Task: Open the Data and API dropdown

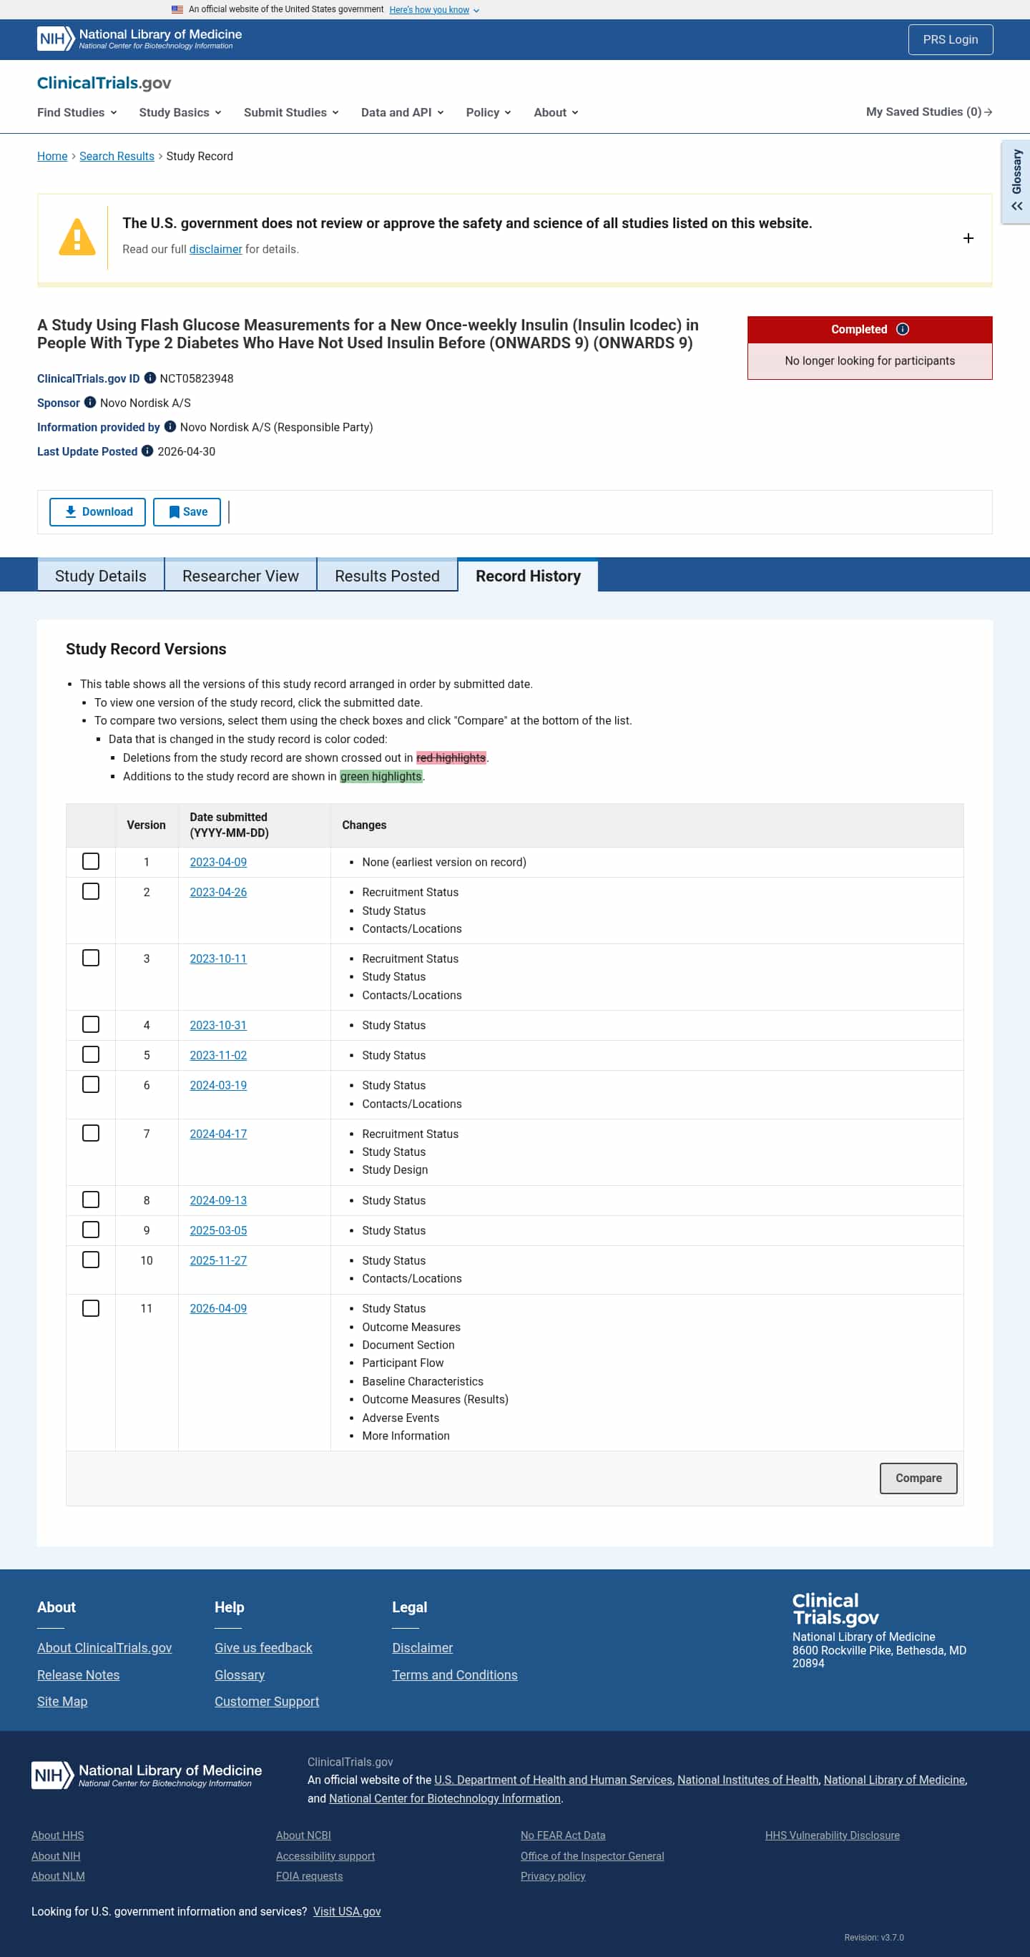Action: pos(402,112)
